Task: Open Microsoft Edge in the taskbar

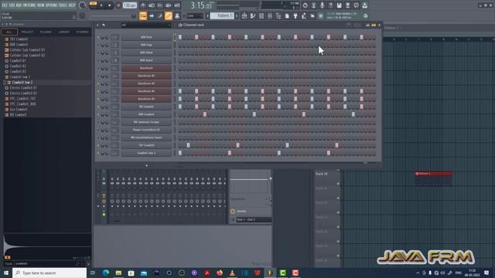Action: (x=106, y=273)
